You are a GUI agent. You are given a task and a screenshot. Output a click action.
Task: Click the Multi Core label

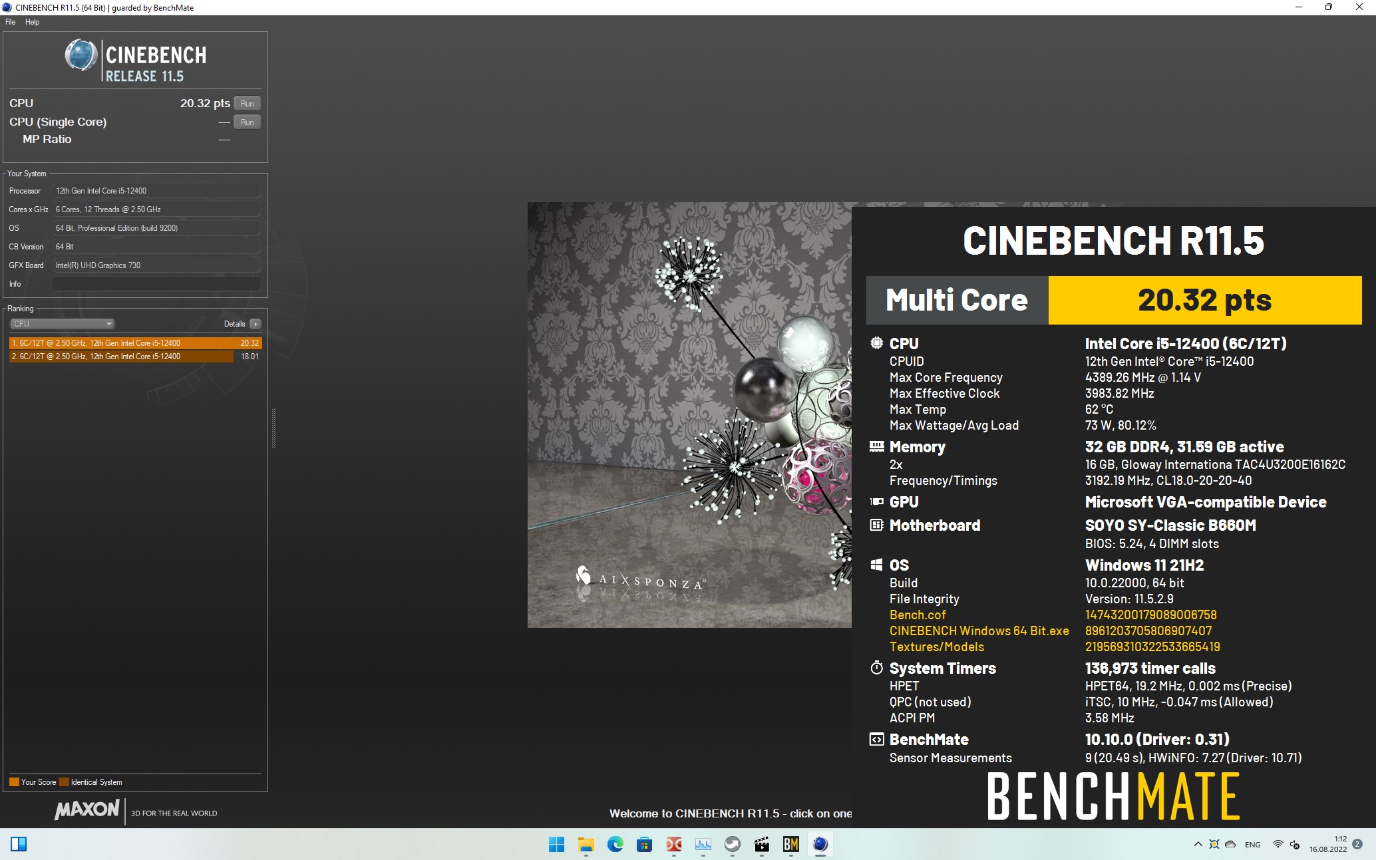coord(957,300)
